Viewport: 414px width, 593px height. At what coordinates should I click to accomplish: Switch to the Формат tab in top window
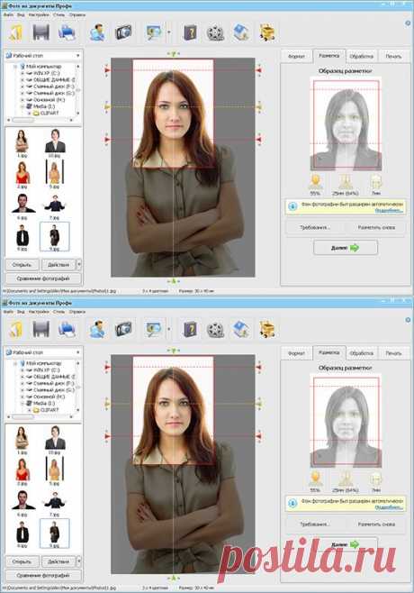tap(296, 57)
